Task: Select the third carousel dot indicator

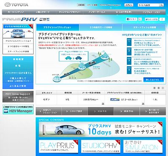Action: (163, 88)
